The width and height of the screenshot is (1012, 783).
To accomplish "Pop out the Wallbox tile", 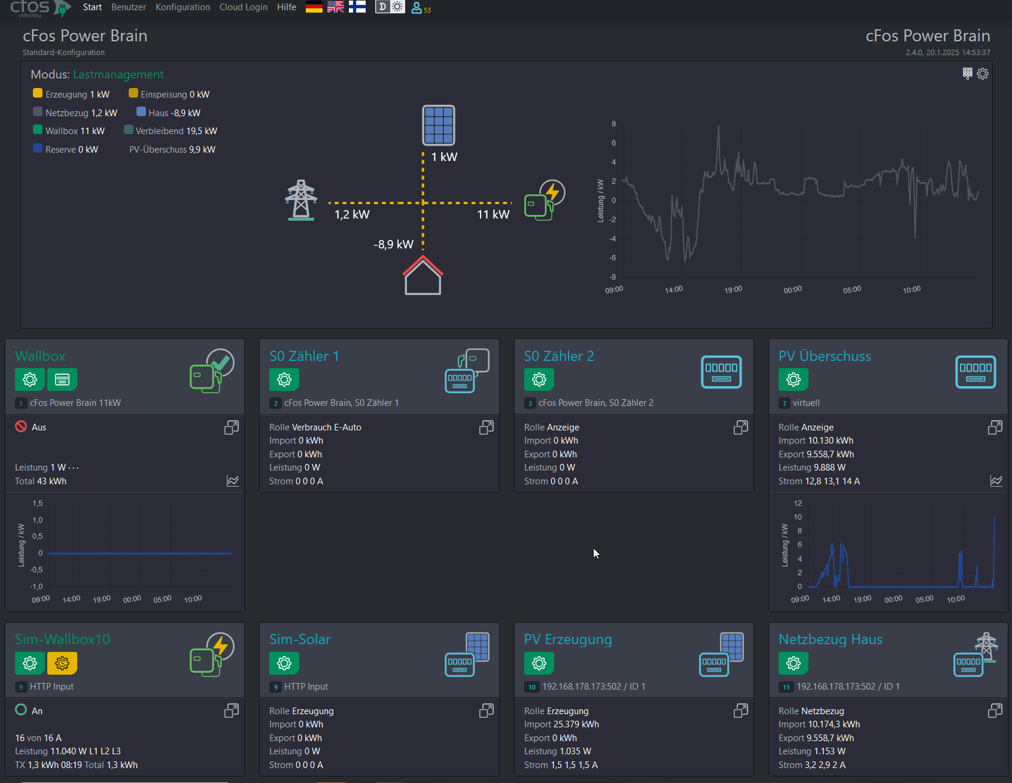I will 232,427.
